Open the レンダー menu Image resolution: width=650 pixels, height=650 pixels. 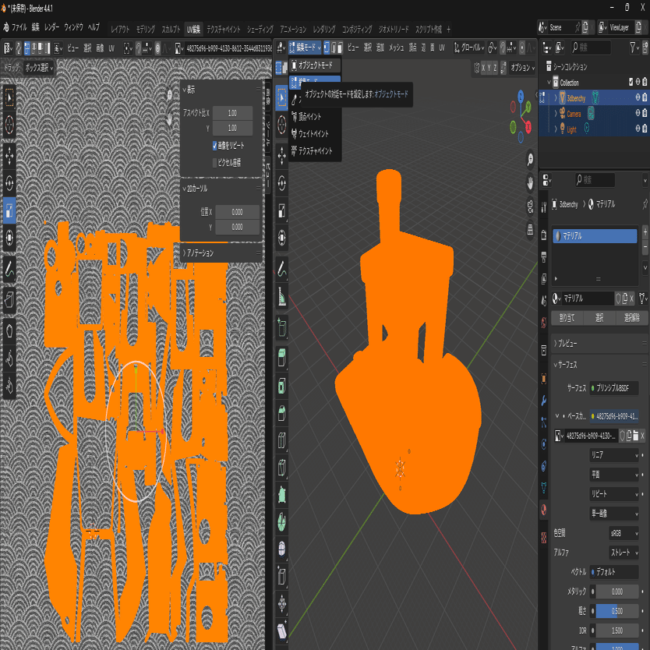pos(51,27)
